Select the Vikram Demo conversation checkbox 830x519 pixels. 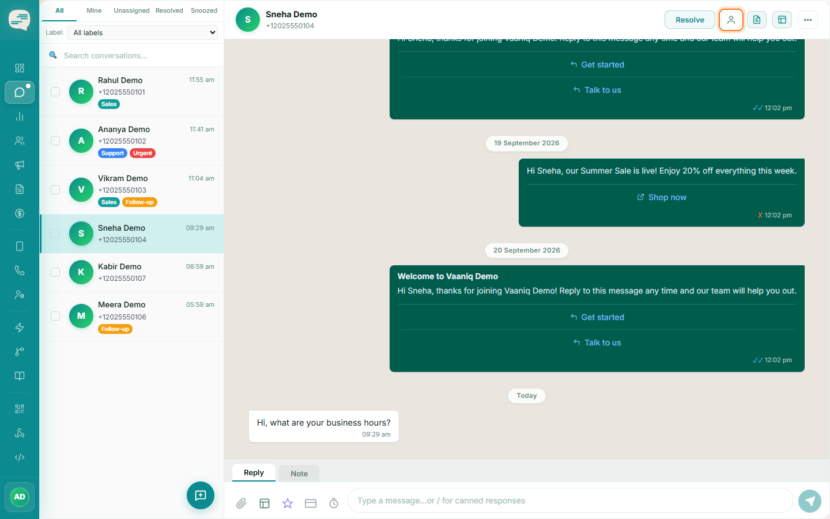pos(55,190)
